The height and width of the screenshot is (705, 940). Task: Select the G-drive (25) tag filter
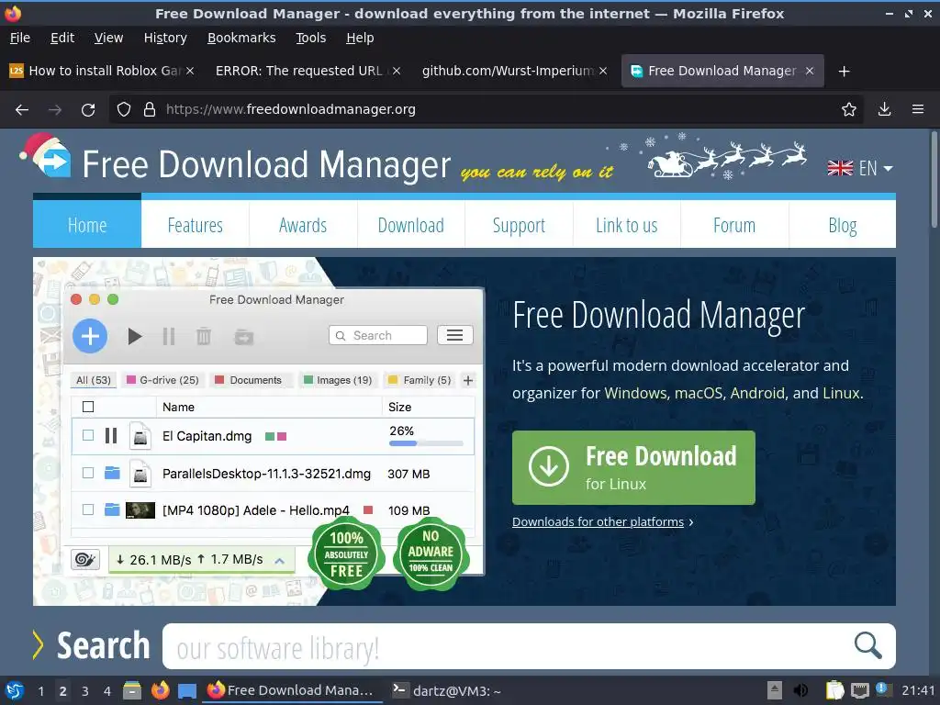[162, 380]
